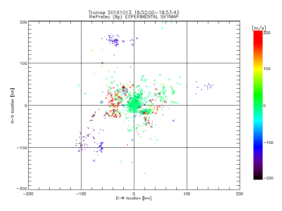Image resolution: width=282 pixels, height=211 pixels.
Task: Click the '[m/s]' colorbar unit label
Action: (259, 28)
